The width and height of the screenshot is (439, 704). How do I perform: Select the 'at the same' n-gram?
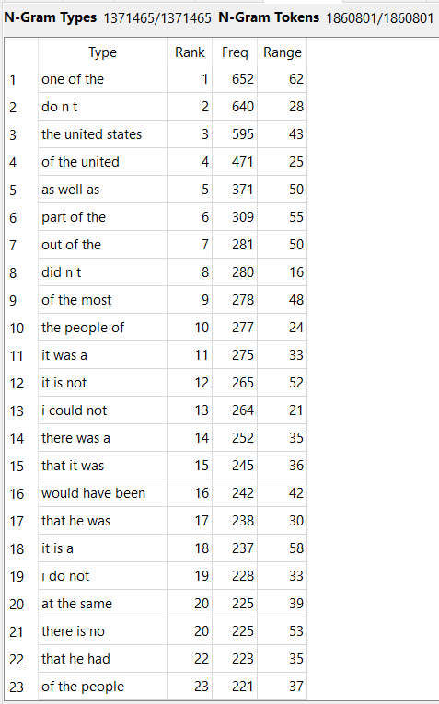coord(76,604)
